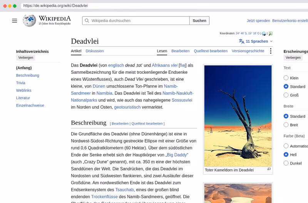
Task: Select the Breit width option
Action: [x=286, y=125]
